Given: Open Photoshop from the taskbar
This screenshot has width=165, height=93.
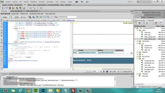Looking at the screenshot, I should coord(43,91).
